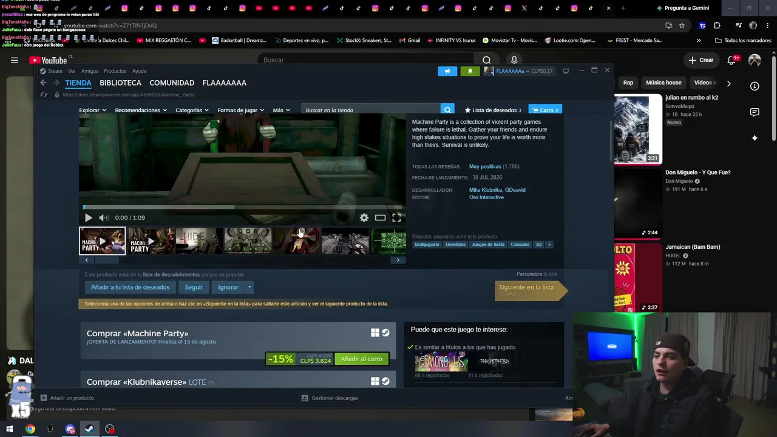
Task: Click the Steam store search magnifier
Action: (x=447, y=110)
